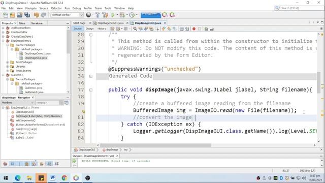Screen dimensions: 325x183
Task: Switch to DispImageDemo1.java editor tab
Action: (111, 23)
